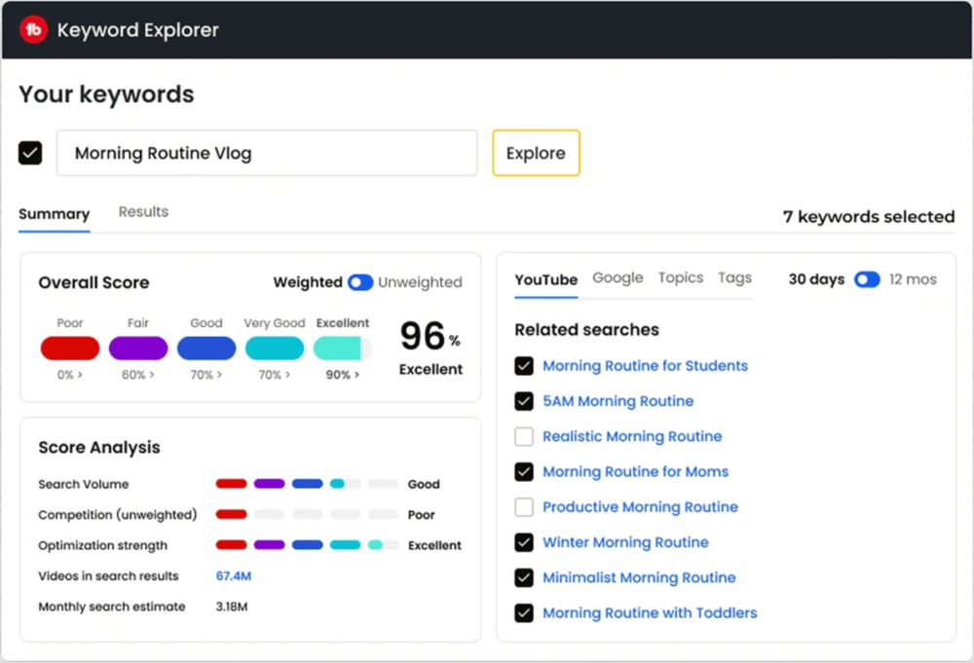974x663 pixels.
Task: Expand the Excellent 90% threshold arrow
Action: coord(342,375)
